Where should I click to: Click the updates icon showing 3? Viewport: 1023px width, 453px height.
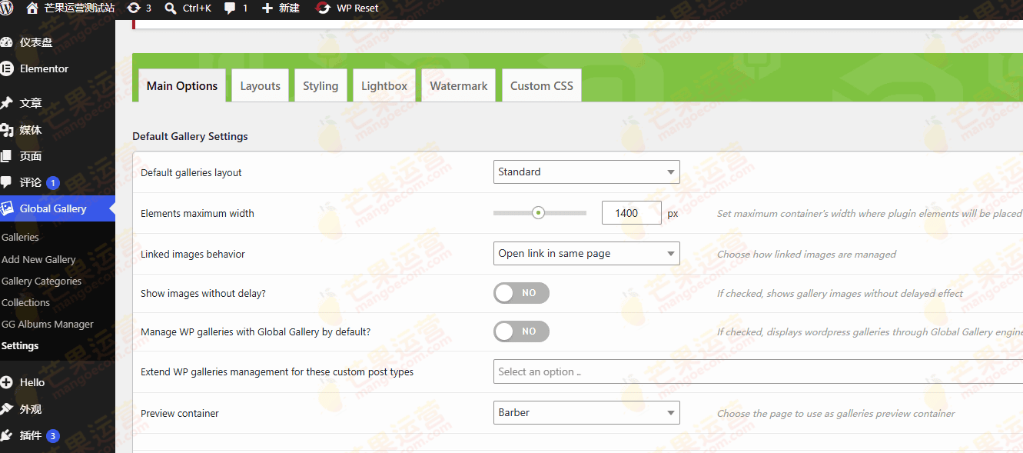pyautogui.click(x=134, y=8)
